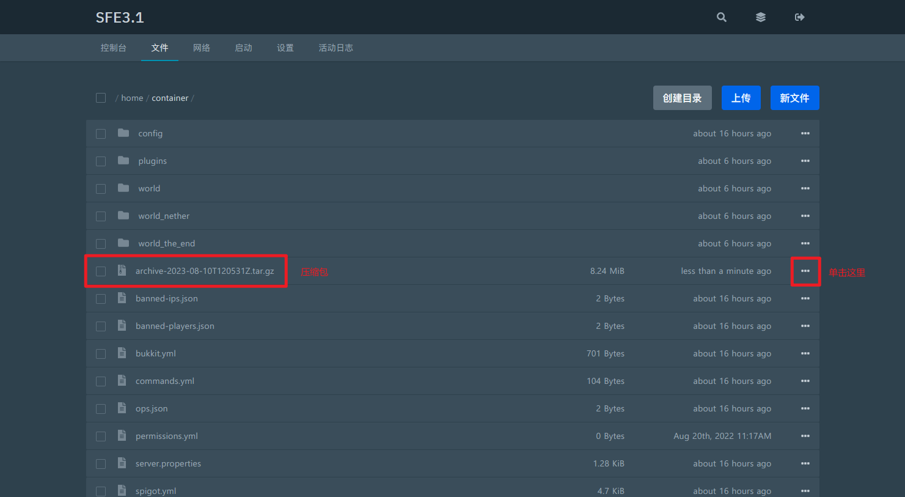This screenshot has width=905, height=497.
Task: Click the world_nether folder icon
Action: tap(123, 216)
